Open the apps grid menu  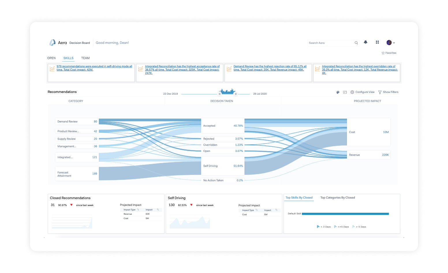[x=377, y=42]
